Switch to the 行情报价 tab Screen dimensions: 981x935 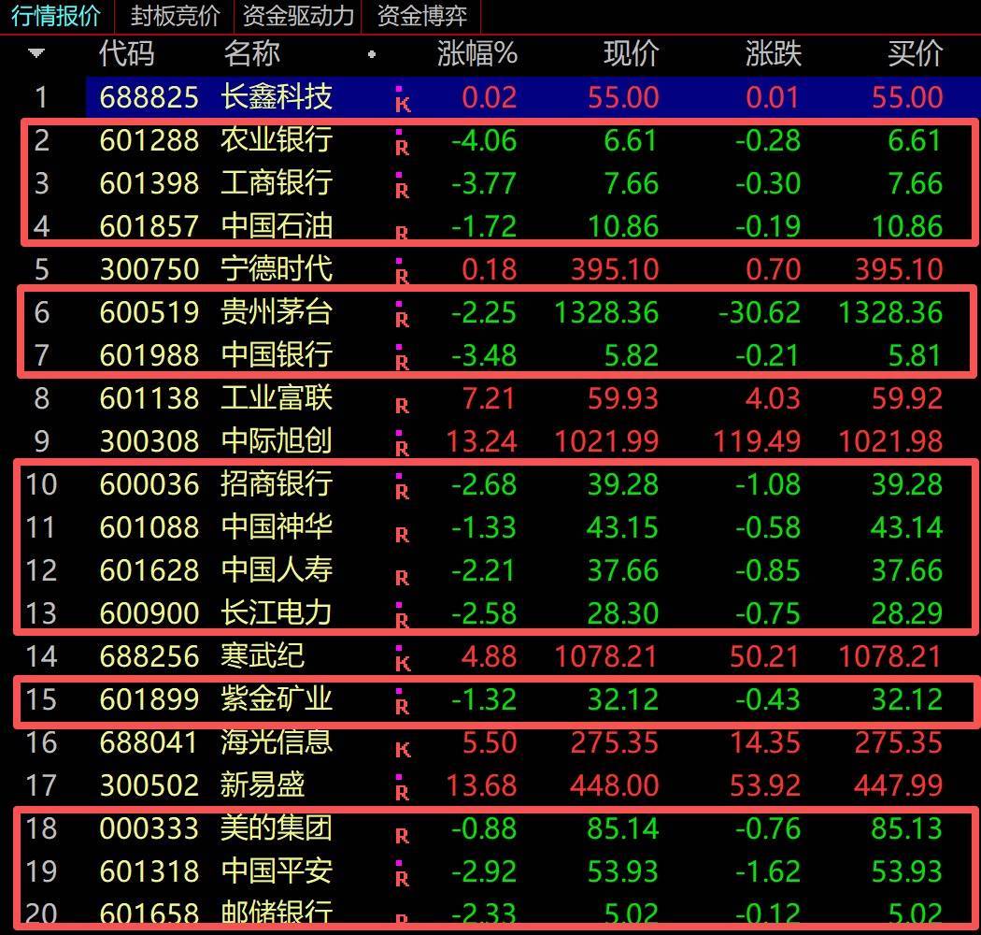[56, 16]
